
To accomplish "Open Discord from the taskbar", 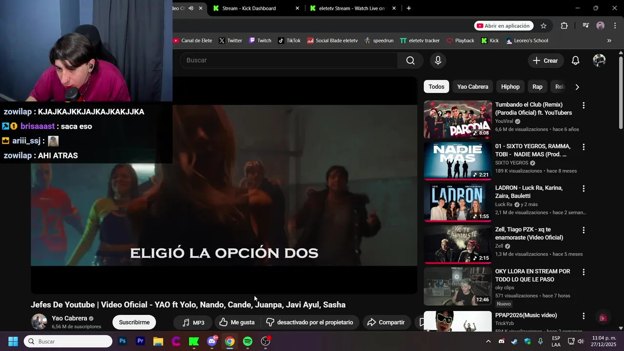I will click(212, 341).
